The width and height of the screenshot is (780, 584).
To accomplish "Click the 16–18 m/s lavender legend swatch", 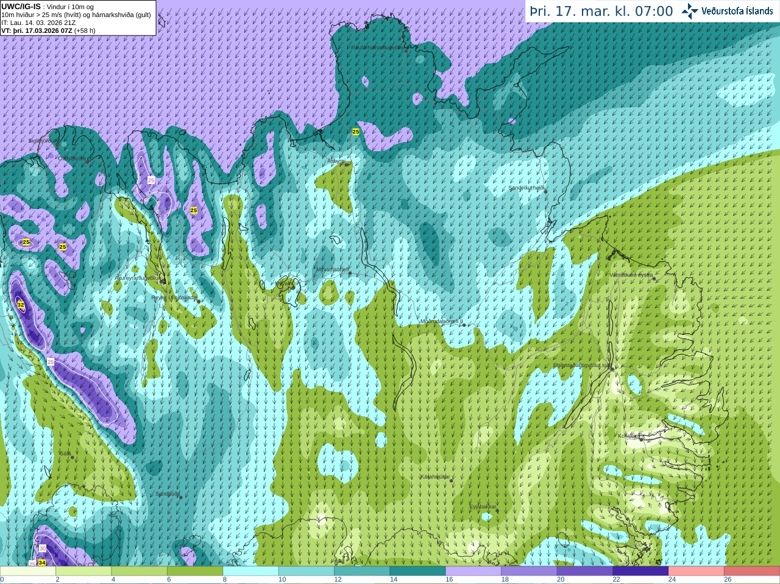I will [x=473, y=571].
